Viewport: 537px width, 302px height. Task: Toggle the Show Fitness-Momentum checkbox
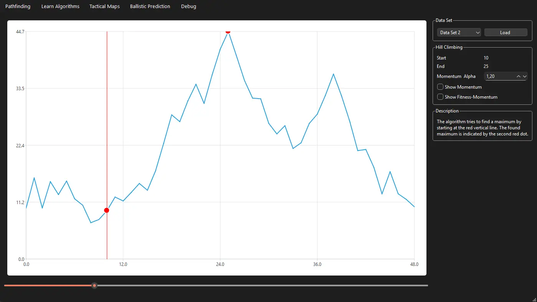click(440, 97)
